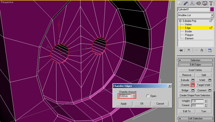Toggle Show End Result icon

[188, 50]
